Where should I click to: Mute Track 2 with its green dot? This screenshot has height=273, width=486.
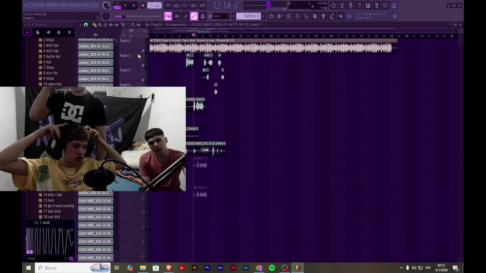[143, 65]
